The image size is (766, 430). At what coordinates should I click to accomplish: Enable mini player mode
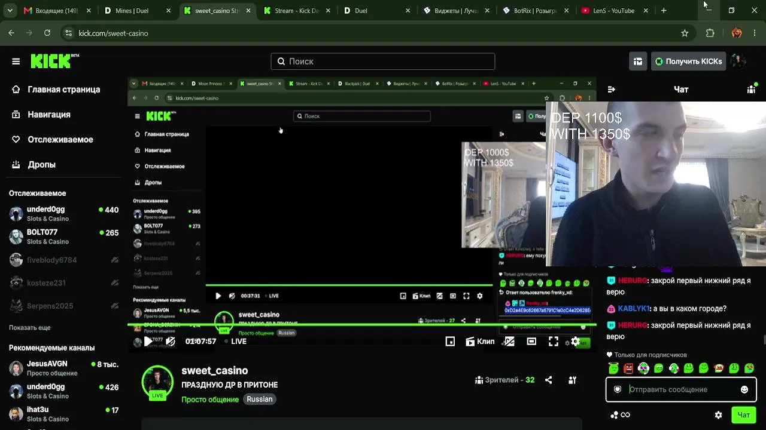tap(450, 342)
